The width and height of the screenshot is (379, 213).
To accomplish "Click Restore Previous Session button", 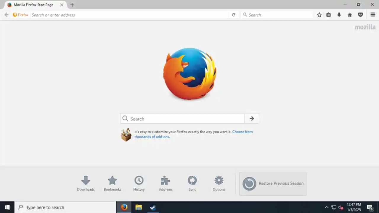I will [x=273, y=184].
